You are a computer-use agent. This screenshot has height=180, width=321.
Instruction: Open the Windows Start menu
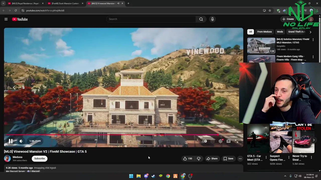coord(131,176)
